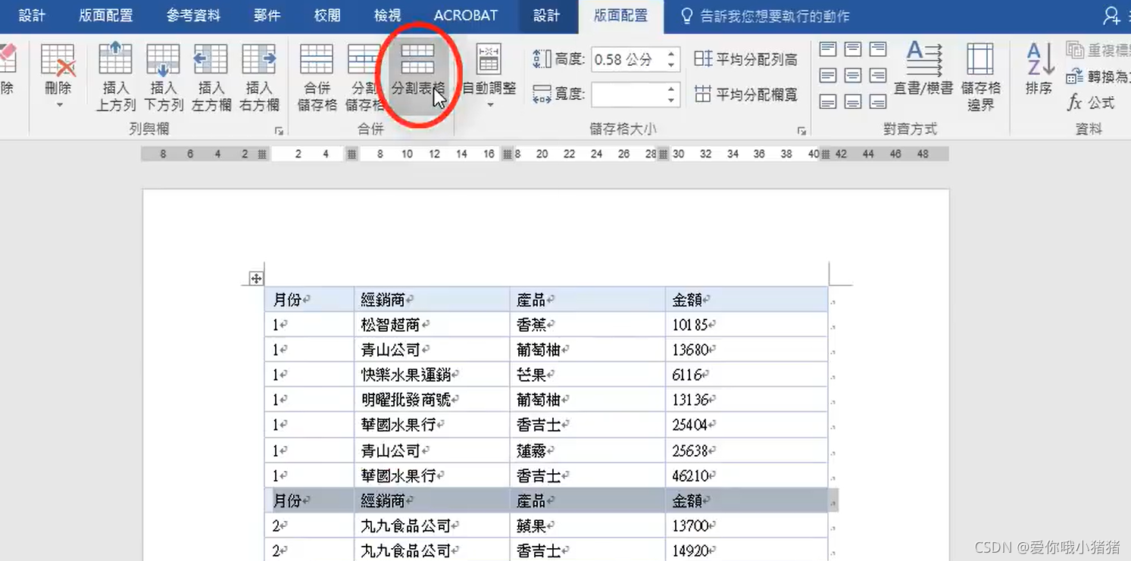The height and width of the screenshot is (561, 1131).
Task: Insert a column left with 插入左方欄
Action: tap(211, 78)
